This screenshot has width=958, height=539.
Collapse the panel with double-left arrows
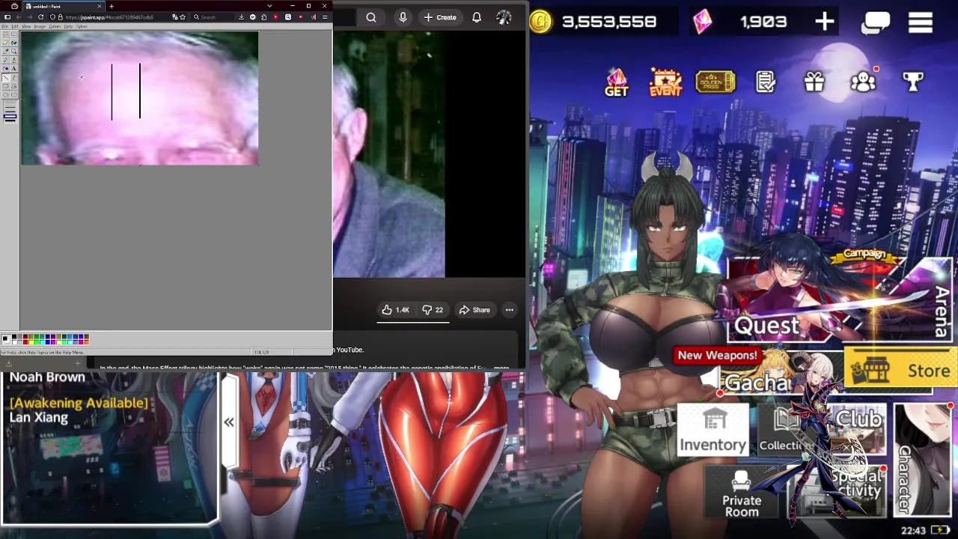coord(229,423)
